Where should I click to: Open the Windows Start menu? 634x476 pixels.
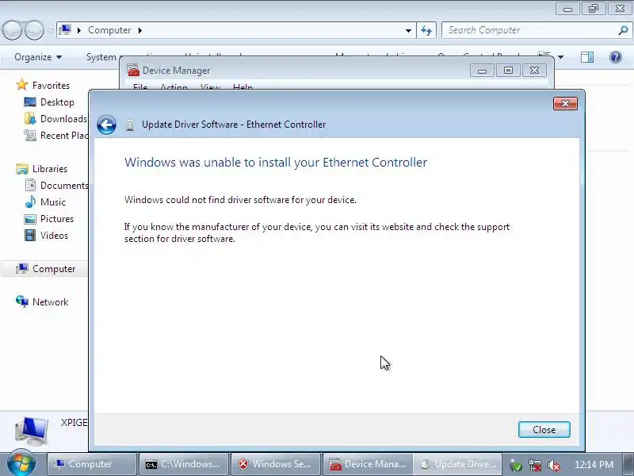coord(21,463)
